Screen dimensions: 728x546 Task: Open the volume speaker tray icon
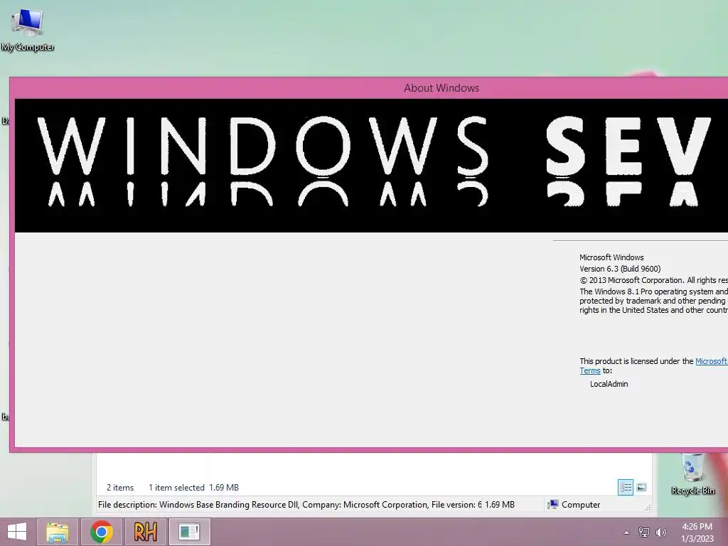pyautogui.click(x=661, y=532)
